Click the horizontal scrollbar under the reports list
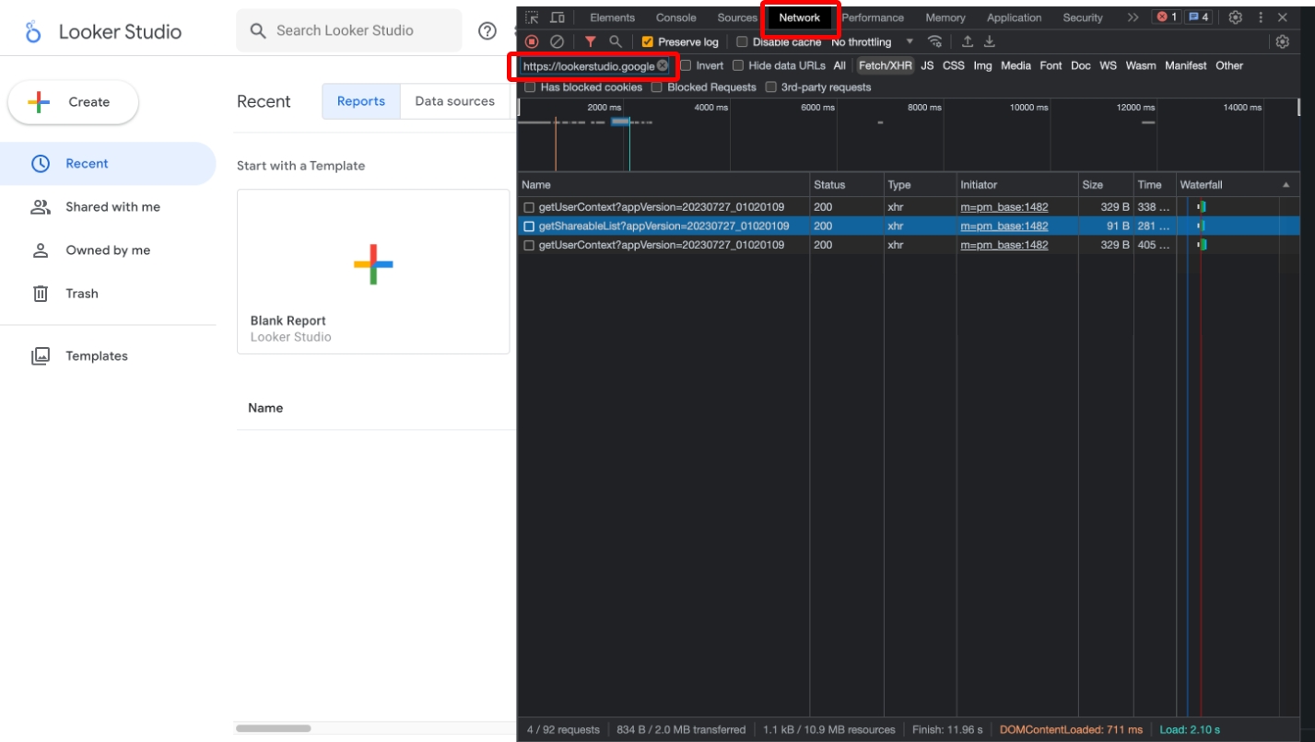 tap(273, 728)
